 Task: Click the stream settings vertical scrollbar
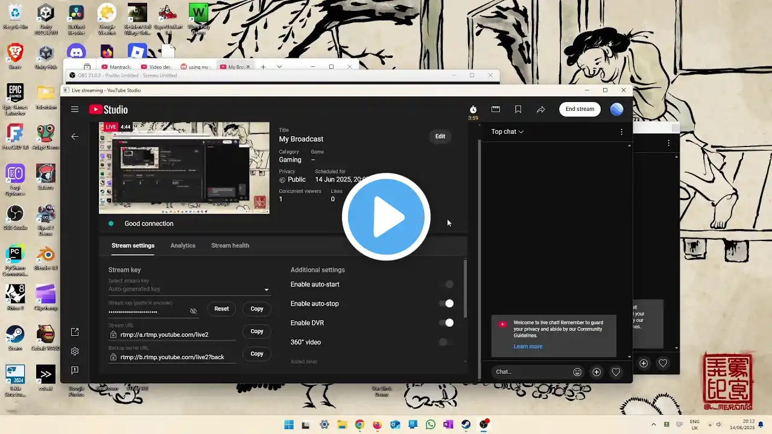[x=465, y=289]
